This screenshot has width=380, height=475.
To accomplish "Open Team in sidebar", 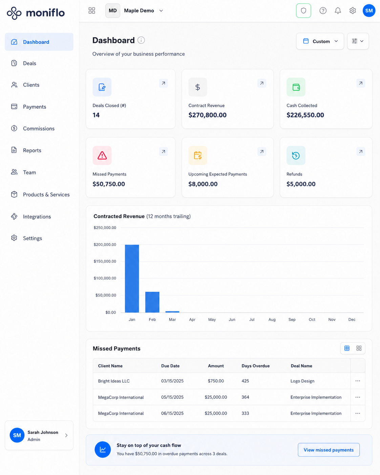I will (39, 172).
